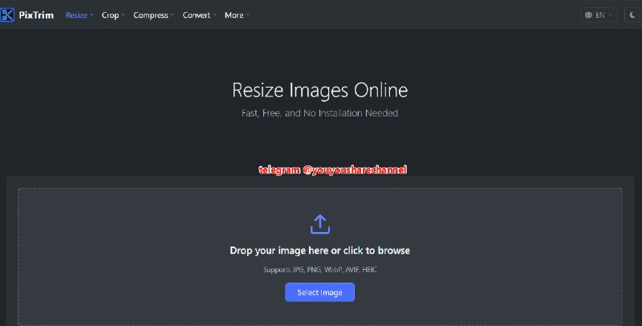Open the Convert menu
Image resolution: width=642 pixels, height=326 pixels.
[x=197, y=15]
